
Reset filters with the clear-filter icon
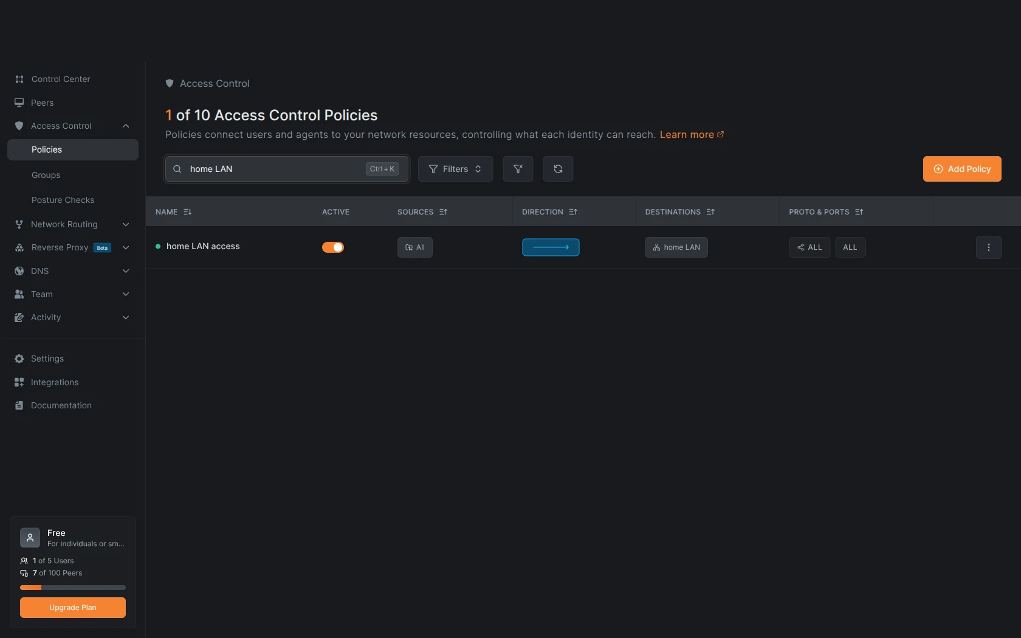(518, 169)
